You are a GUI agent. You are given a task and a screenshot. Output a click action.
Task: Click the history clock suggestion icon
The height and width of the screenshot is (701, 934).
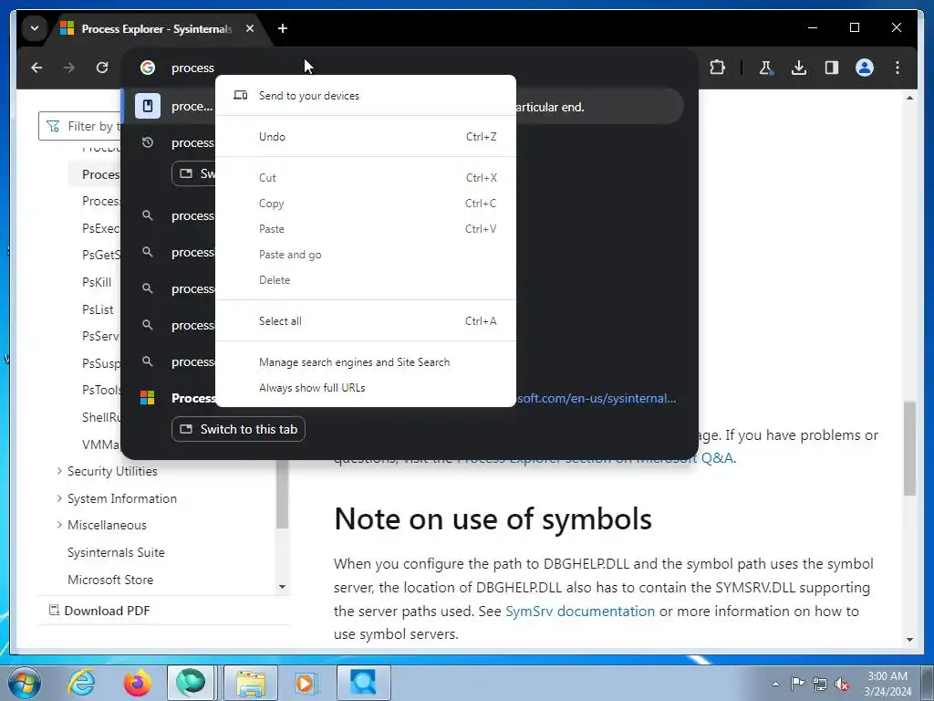pyautogui.click(x=148, y=142)
